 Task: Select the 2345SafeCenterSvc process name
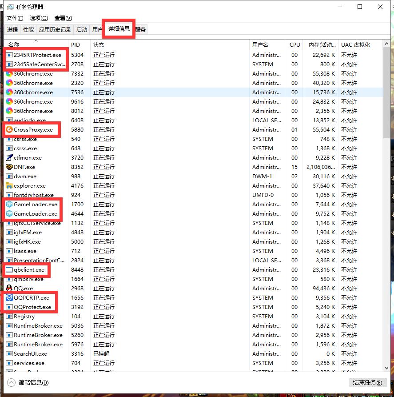click(39, 64)
